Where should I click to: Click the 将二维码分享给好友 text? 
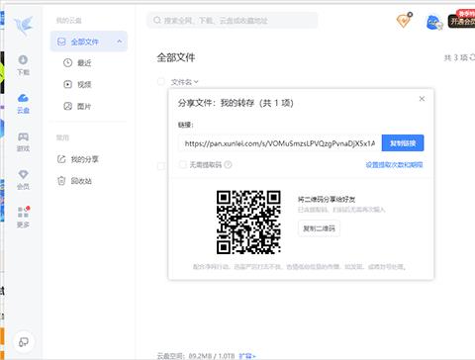327,199
